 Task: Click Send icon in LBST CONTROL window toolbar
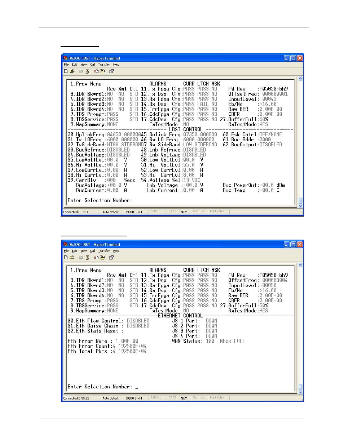[96, 71]
